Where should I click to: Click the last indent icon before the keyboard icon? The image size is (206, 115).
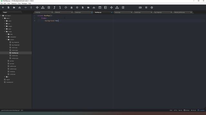click(x=123, y=8)
